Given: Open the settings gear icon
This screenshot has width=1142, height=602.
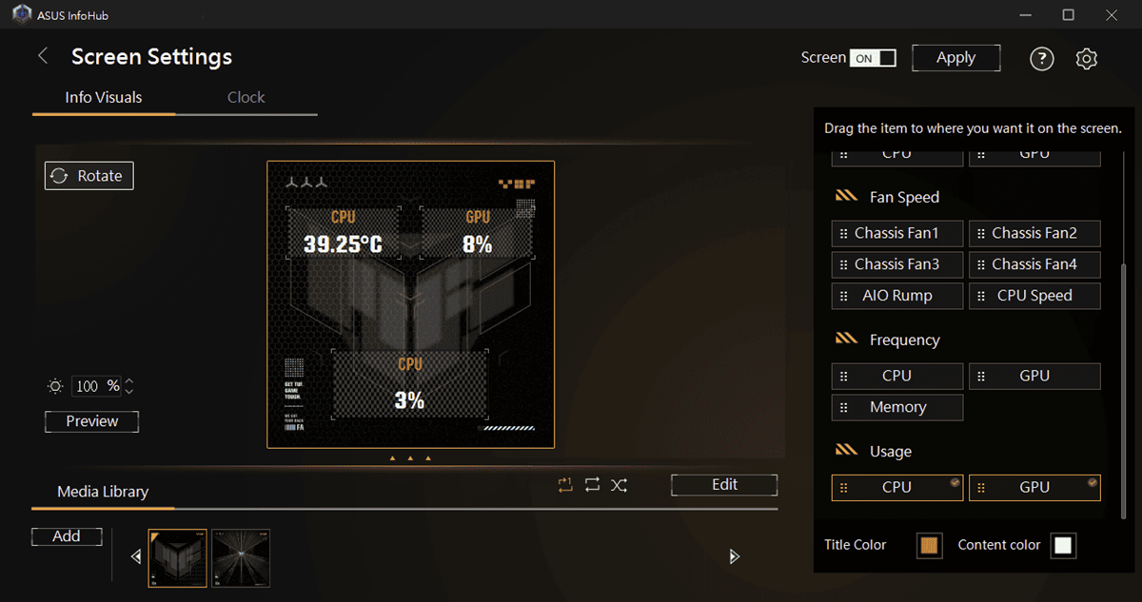Looking at the screenshot, I should click(1086, 59).
